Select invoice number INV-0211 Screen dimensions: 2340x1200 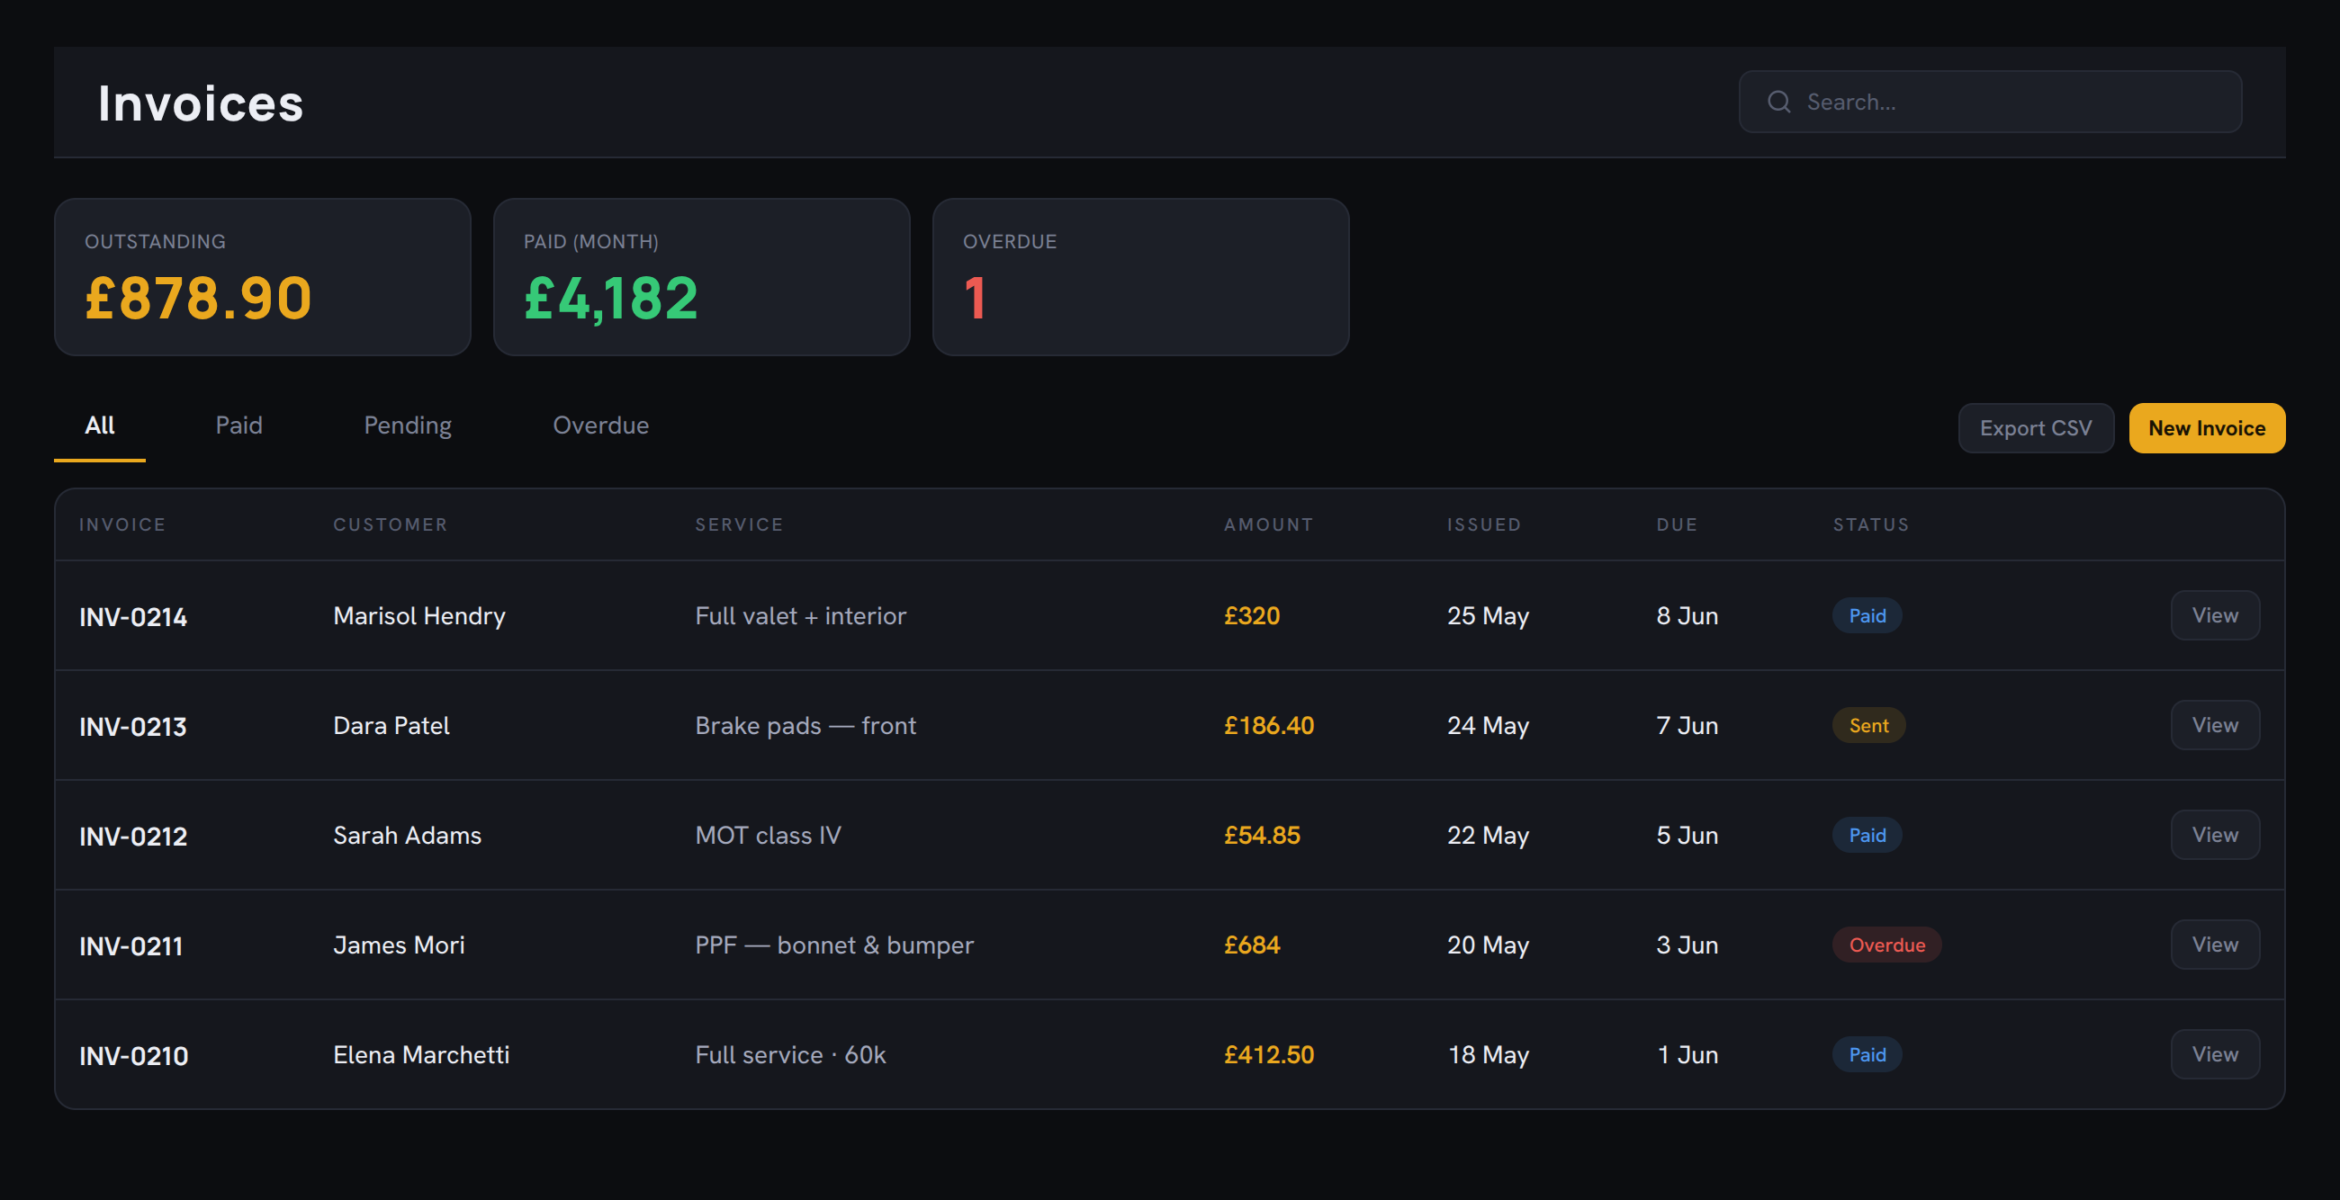point(130,946)
